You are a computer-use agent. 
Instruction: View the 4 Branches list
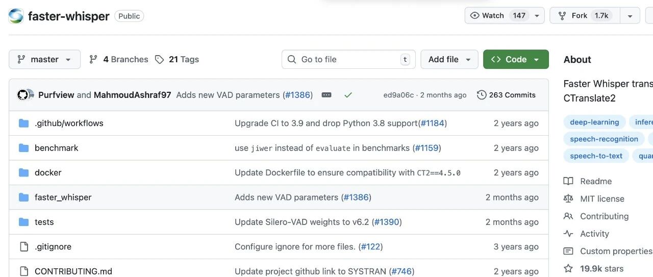tap(119, 59)
